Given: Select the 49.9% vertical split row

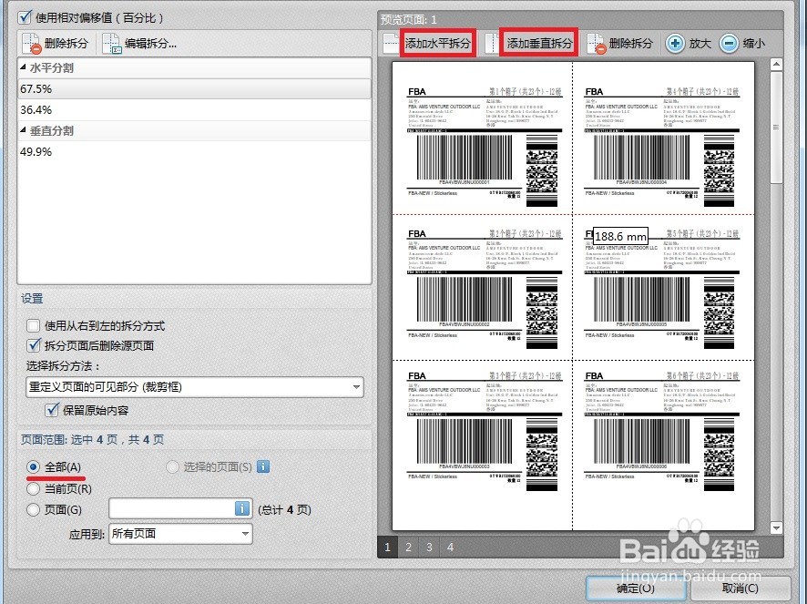Looking at the screenshot, I should 195,151.
